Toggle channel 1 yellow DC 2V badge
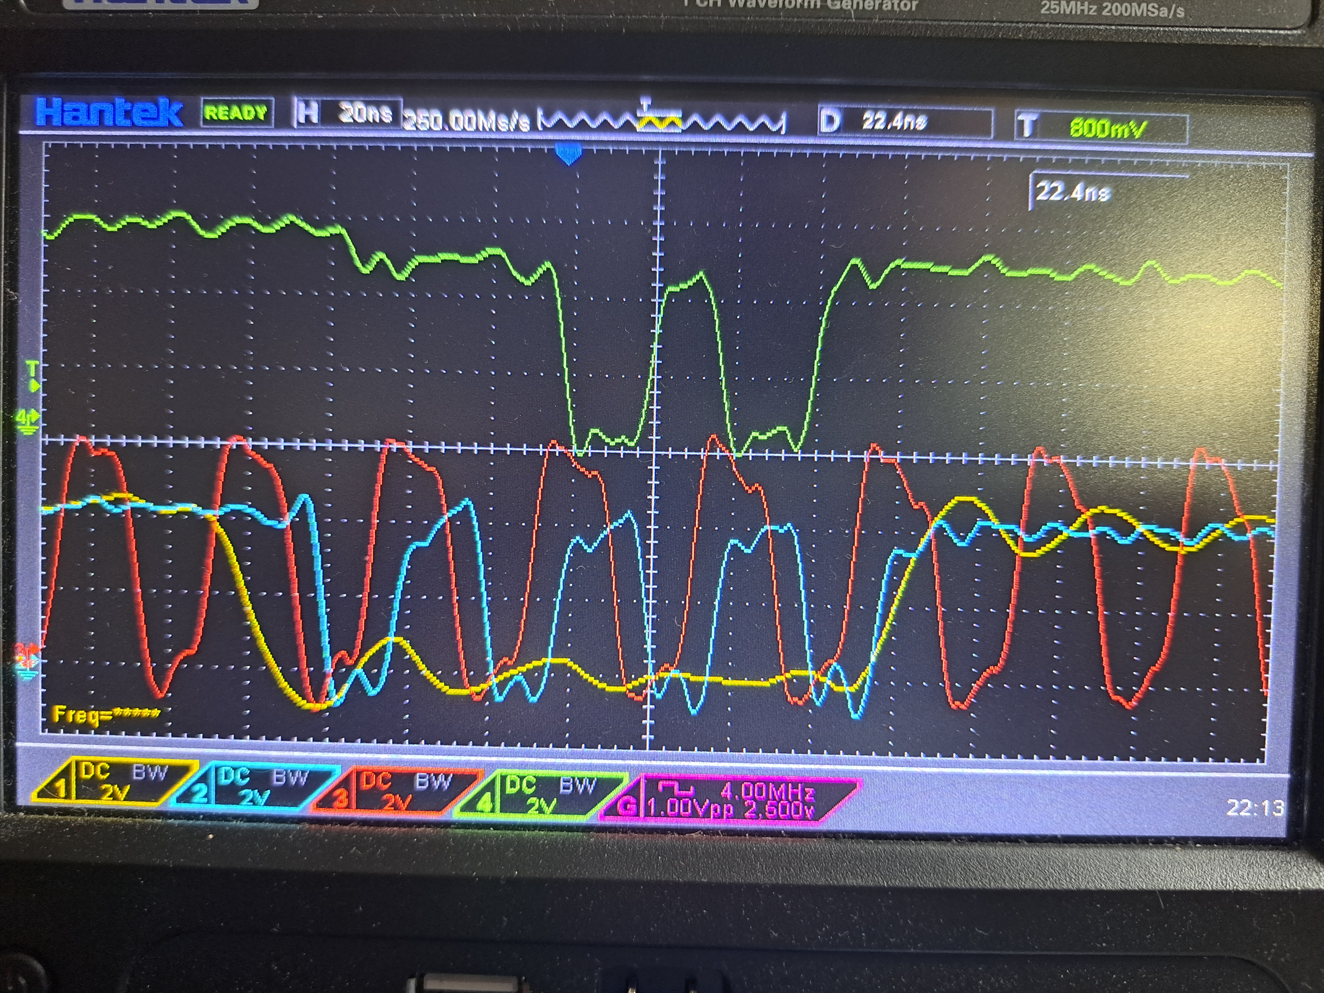The width and height of the screenshot is (1324, 993). [114, 781]
